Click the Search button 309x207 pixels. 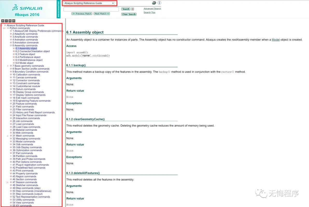(x=126, y=9)
